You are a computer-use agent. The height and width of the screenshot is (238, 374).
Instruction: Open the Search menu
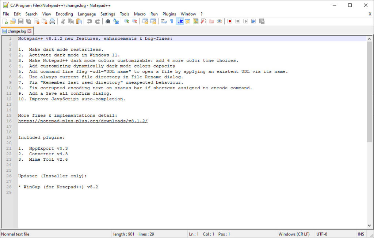[x=31, y=14]
